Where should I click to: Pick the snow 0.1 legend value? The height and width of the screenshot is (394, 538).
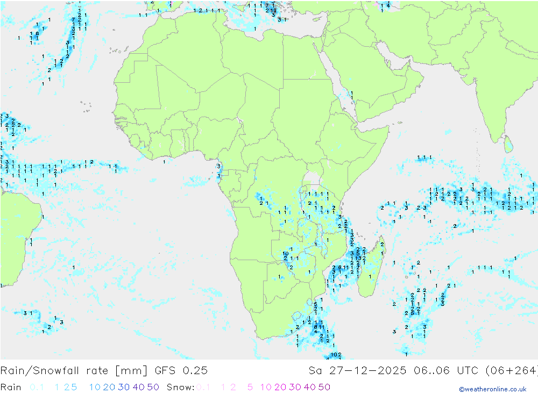(x=203, y=387)
